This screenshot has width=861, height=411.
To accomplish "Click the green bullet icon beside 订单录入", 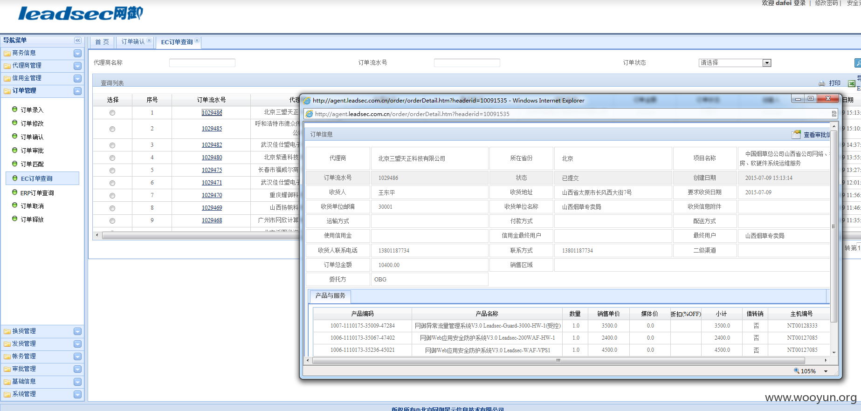I will (15, 109).
